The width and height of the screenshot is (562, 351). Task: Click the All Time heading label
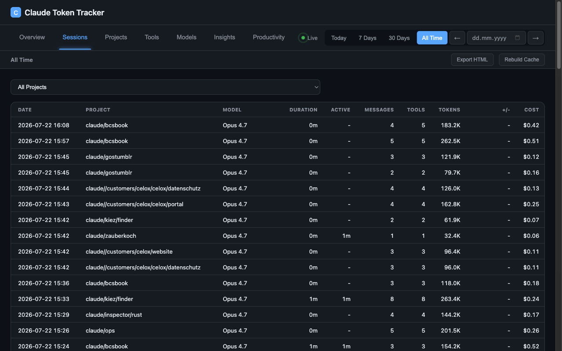[x=22, y=60]
